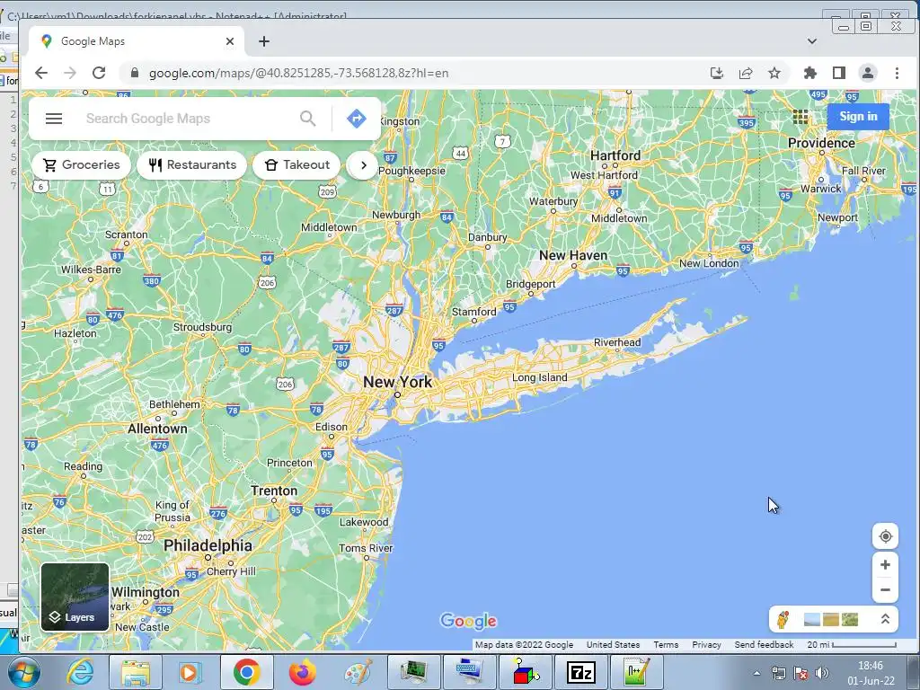Click the search magnifier icon
Image resolution: width=920 pixels, height=690 pixels.
308,119
